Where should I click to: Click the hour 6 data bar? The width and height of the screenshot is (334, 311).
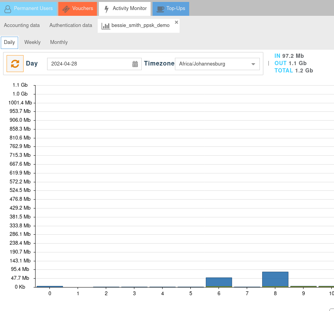pos(219,282)
